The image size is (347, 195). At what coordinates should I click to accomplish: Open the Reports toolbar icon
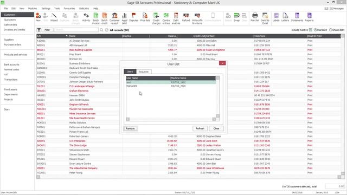coord(309,17)
